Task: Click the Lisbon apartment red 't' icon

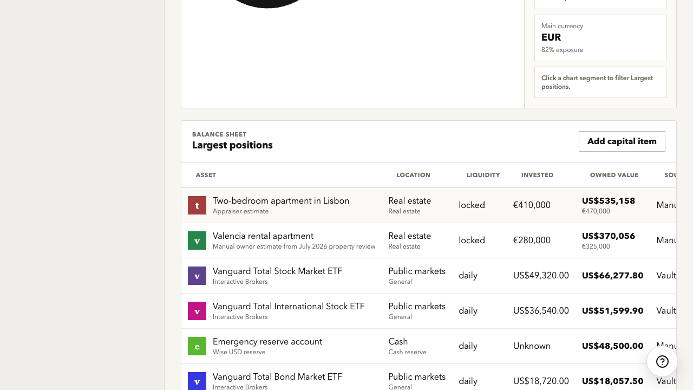Action: coord(197,205)
